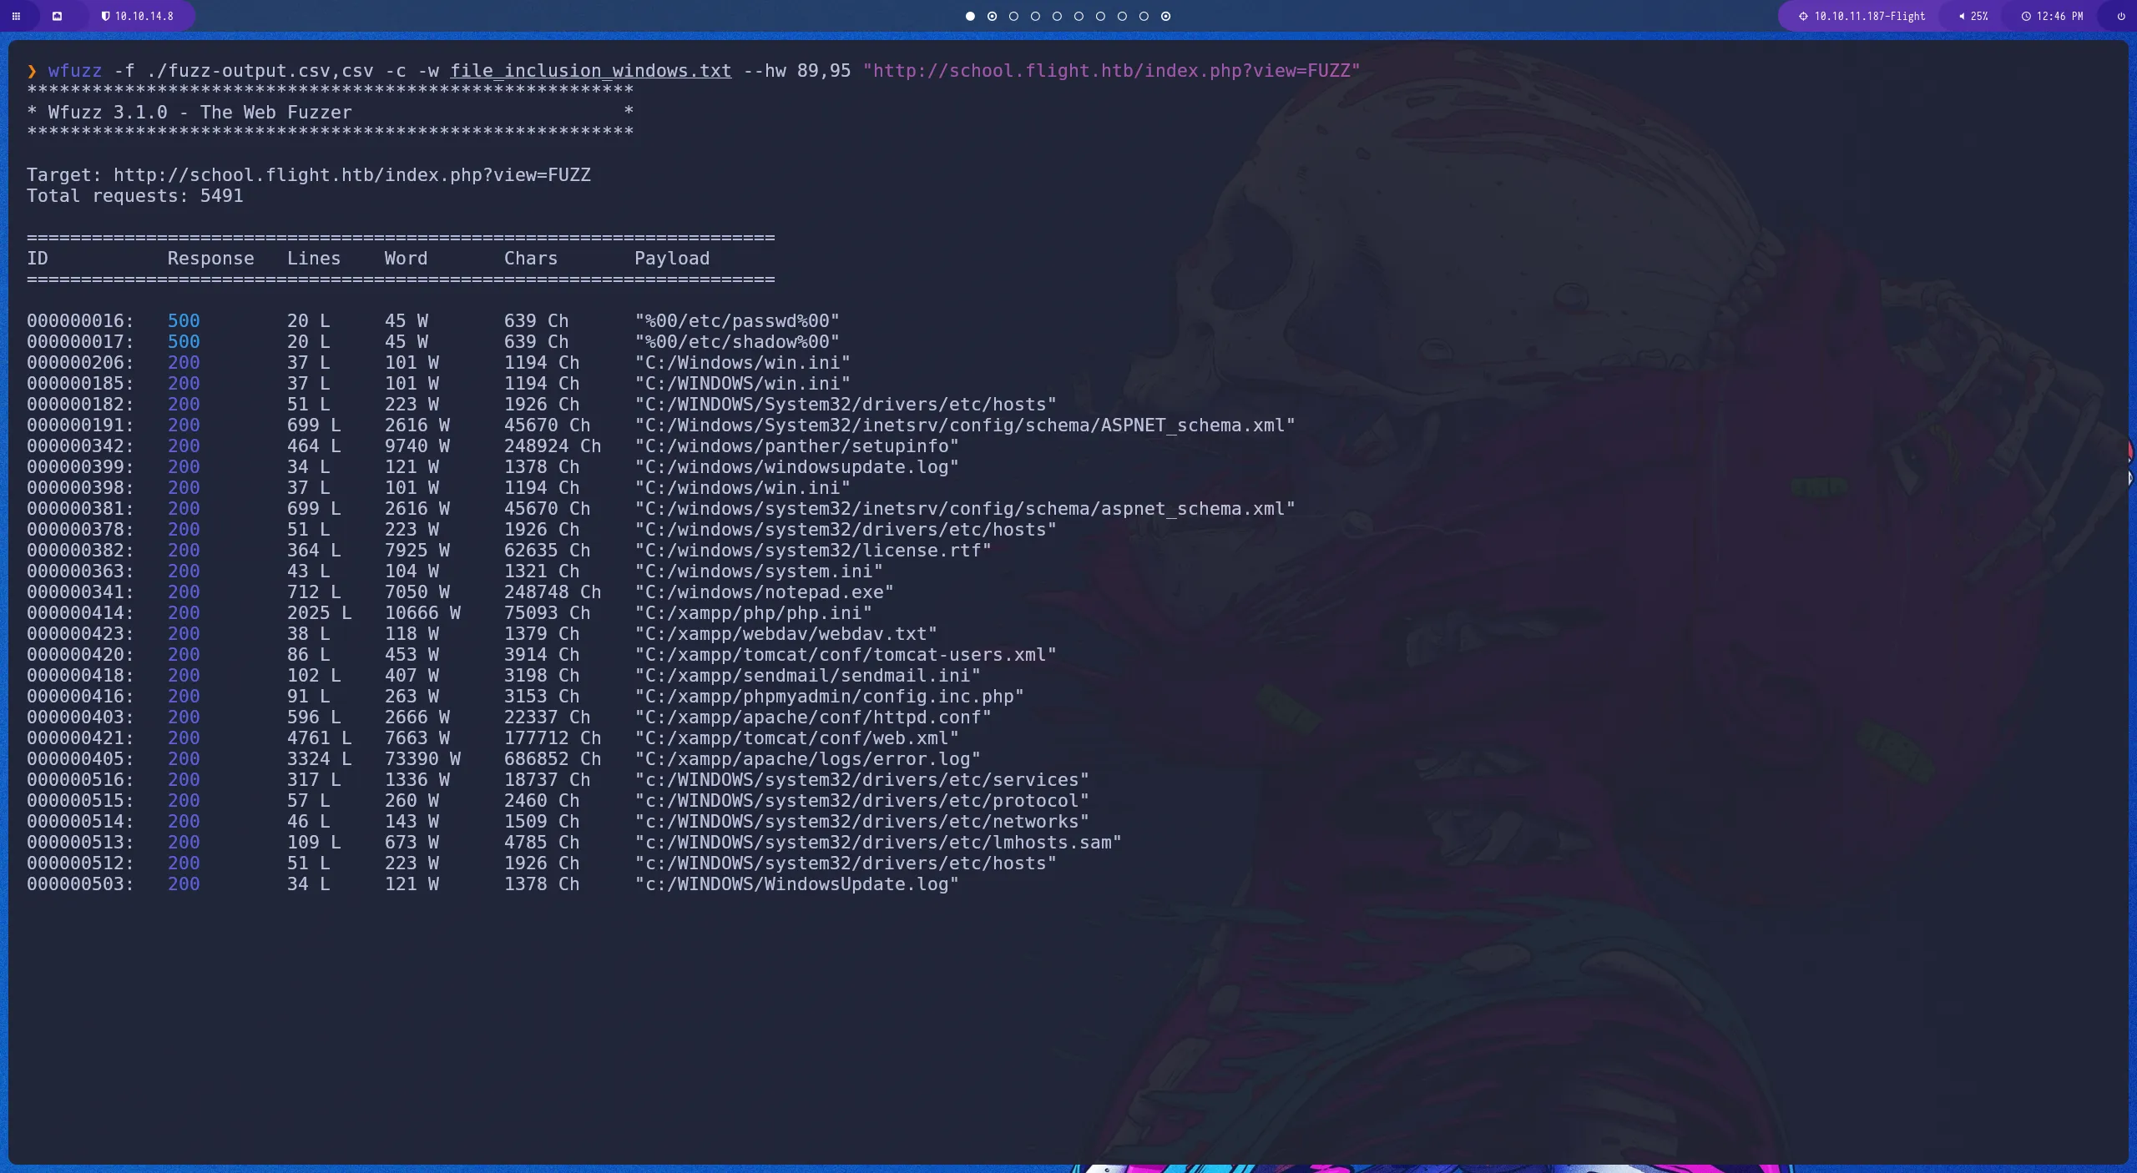The image size is (2137, 1173).
Task: Switch to the last workspace dot
Action: click(1165, 16)
